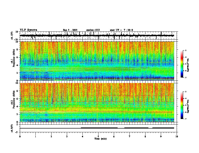Click the "VLF Spectra" title text
The height and width of the screenshot is (153, 199).
pyautogui.click(x=28, y=30)
